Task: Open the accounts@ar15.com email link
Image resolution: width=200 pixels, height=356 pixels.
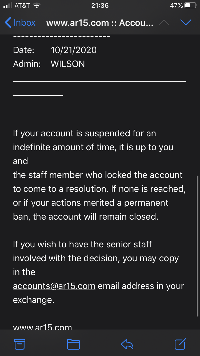Action: [x=54, y=286]
